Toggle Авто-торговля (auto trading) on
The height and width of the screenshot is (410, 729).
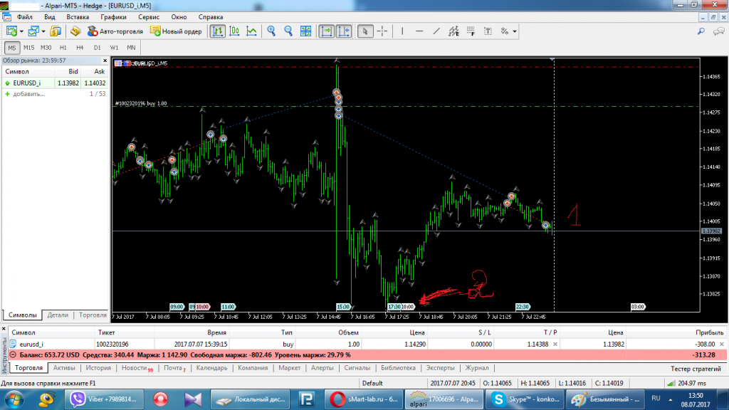click(x=115, y=31)
